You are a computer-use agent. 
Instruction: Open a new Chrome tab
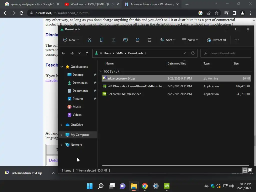187,4
